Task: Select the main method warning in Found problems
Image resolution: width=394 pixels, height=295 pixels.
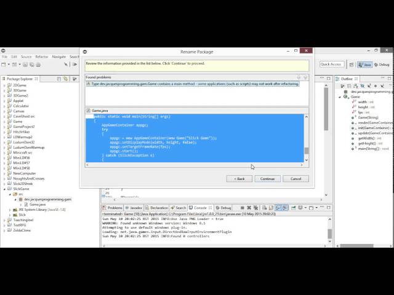Action: [193, 84]
